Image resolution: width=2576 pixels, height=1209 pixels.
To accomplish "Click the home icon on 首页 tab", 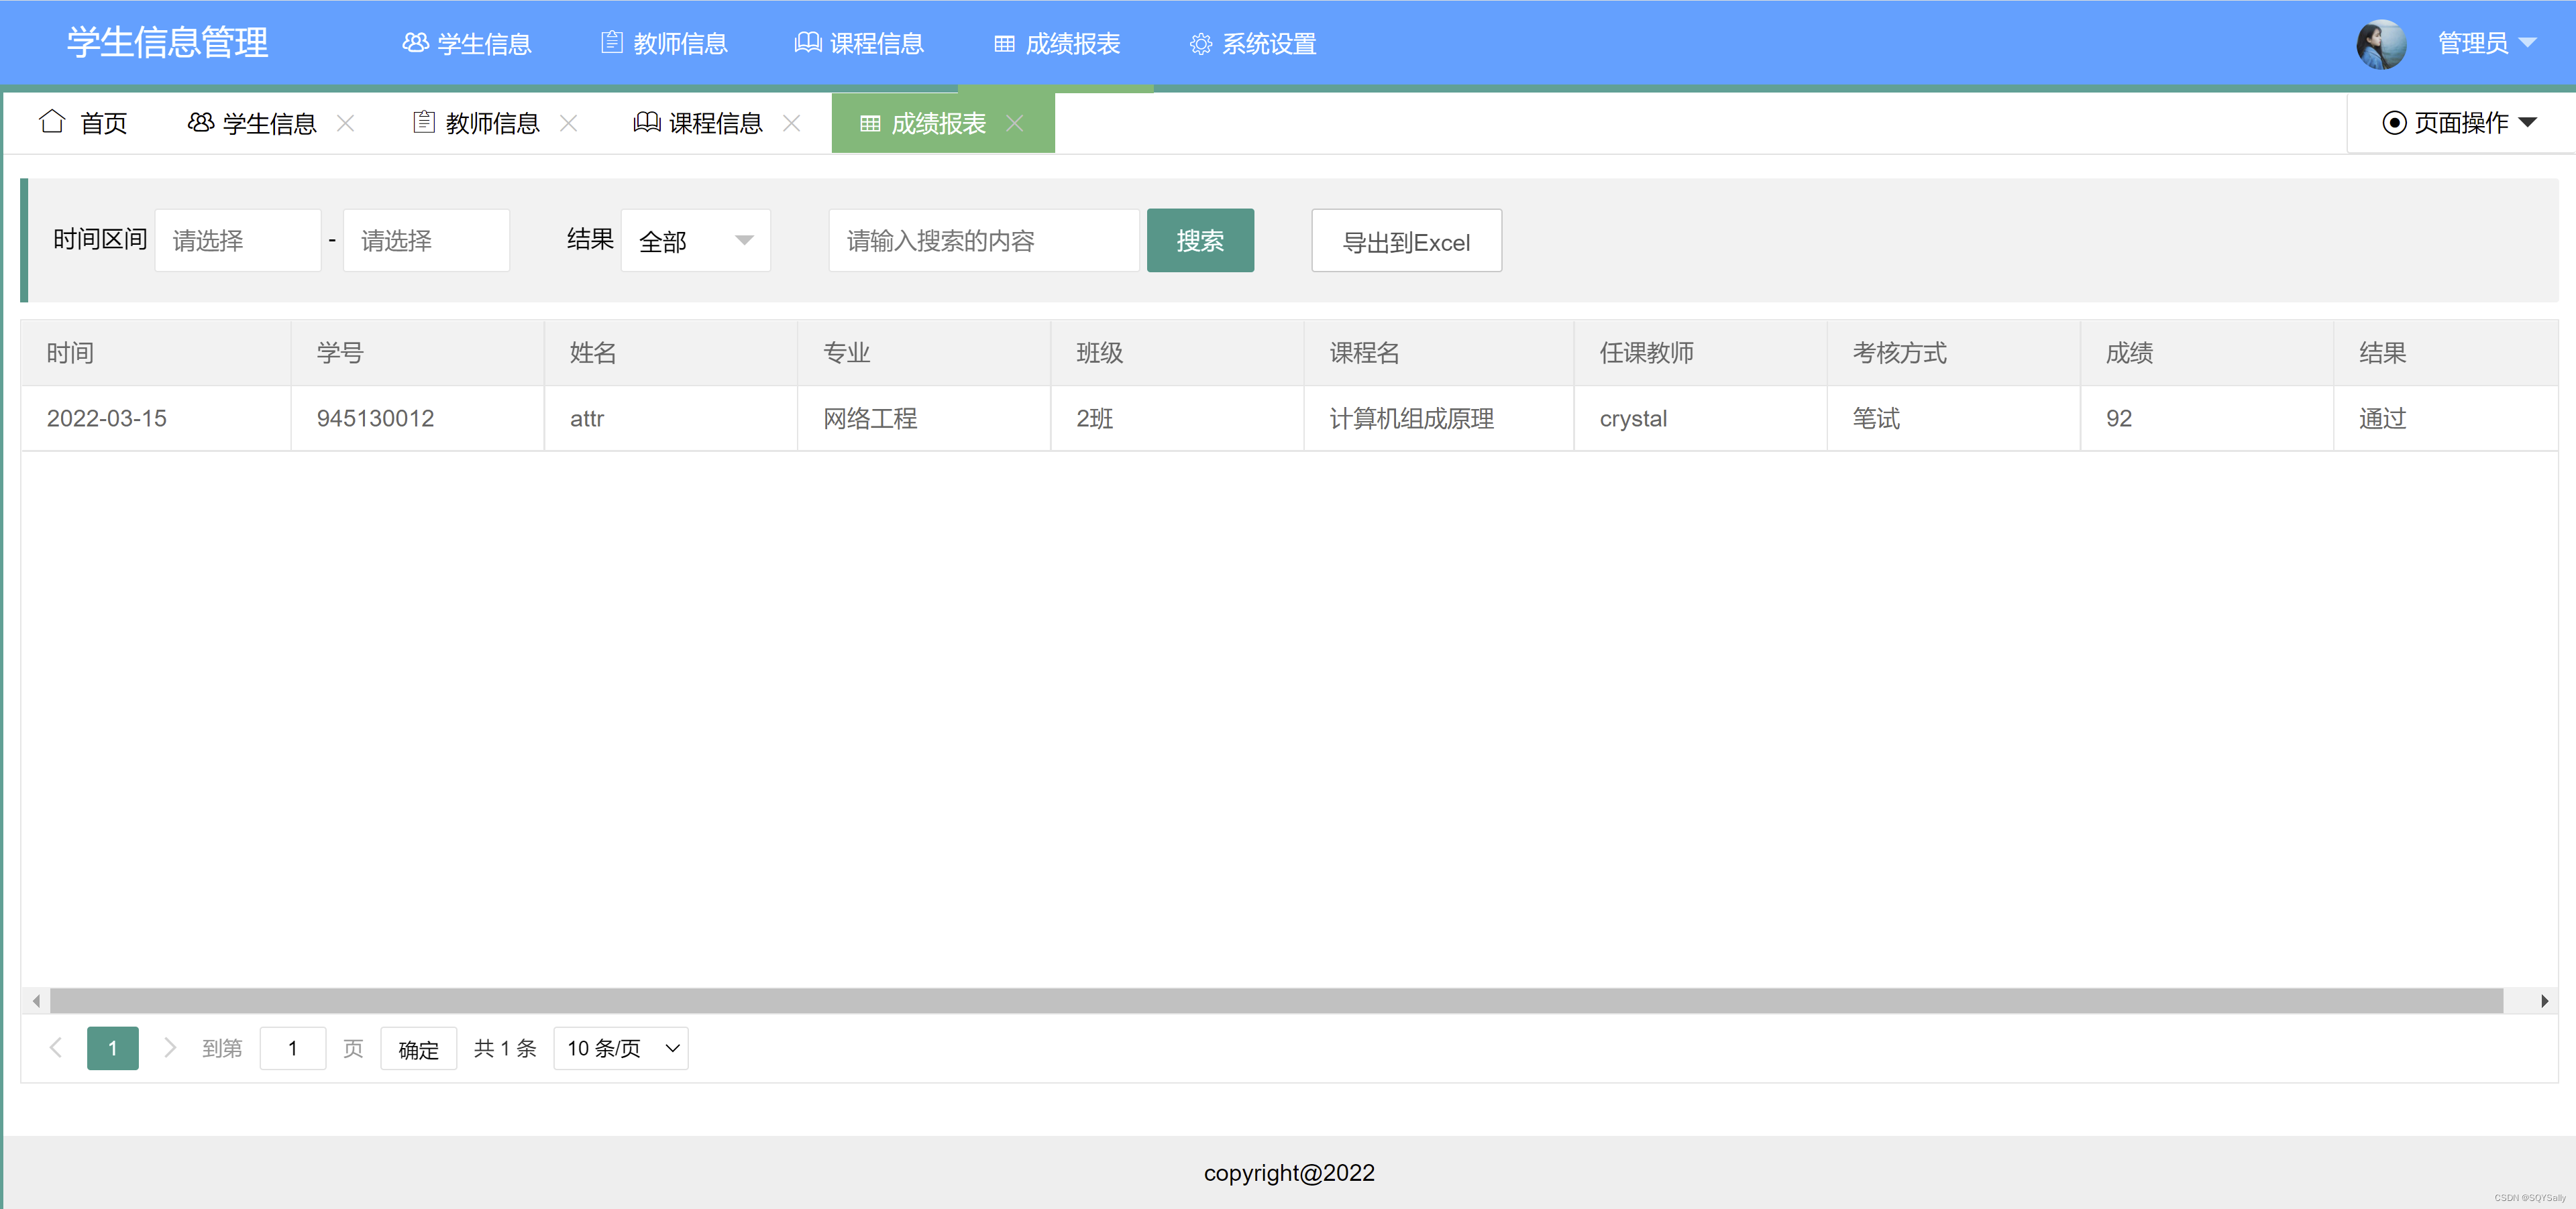I will point(52,122).
